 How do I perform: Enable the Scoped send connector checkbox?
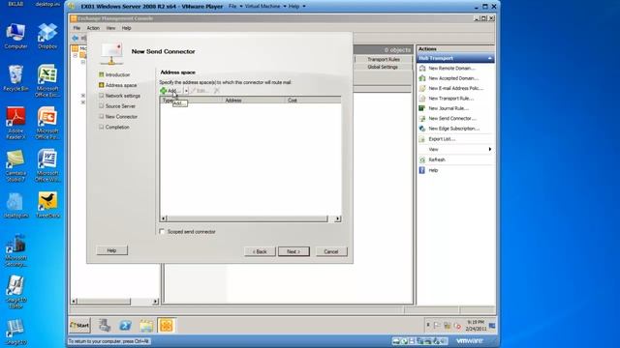pos(162,232)
